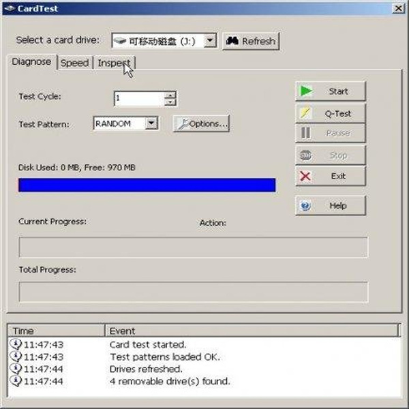Viewport: 409px width, 409px height.
Task: Click the info icon beside '4 removable drive(s) found.'
Action: point(16,381)
